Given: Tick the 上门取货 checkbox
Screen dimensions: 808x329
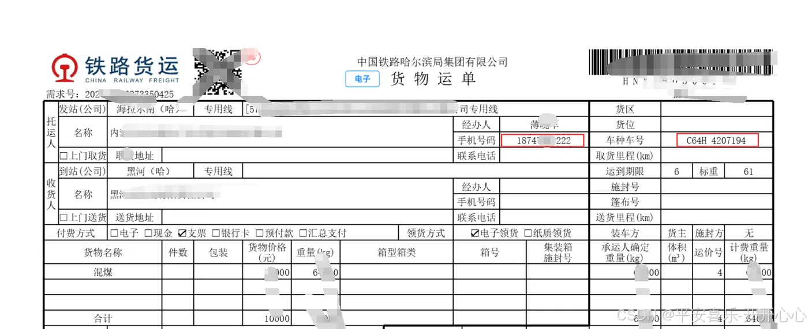Looking at the screenshot, I should [x=63, y=156].
